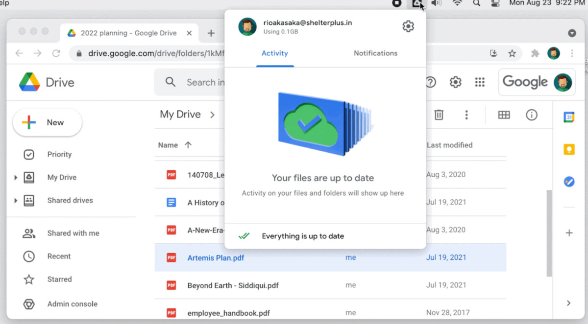This screenshot has width=588, height=324.
Task: Click the menu bar date and time
Action: point(547,3)
